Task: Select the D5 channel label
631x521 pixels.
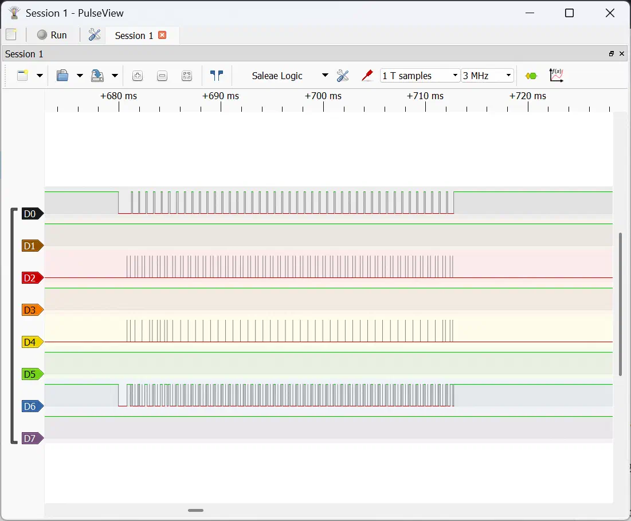Action: (32, 374)
